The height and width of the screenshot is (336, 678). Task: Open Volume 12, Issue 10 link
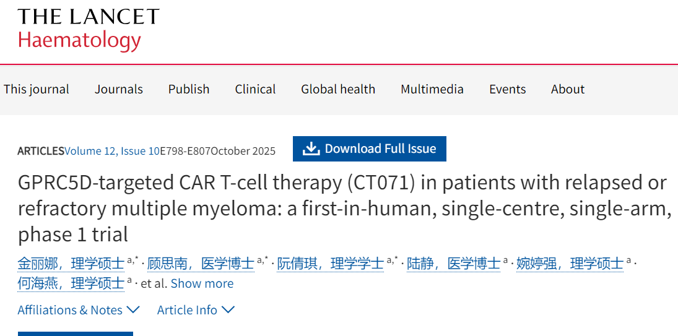[x=112, y=151]
